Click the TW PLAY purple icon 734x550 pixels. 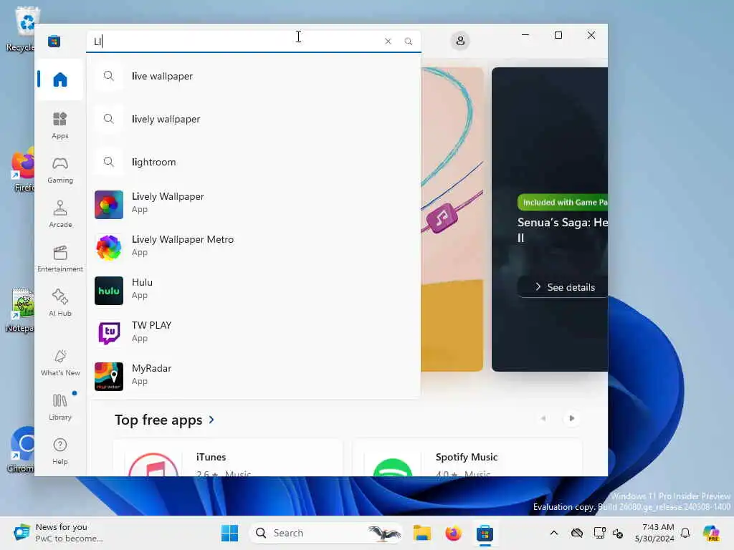(x=109, y=334)
